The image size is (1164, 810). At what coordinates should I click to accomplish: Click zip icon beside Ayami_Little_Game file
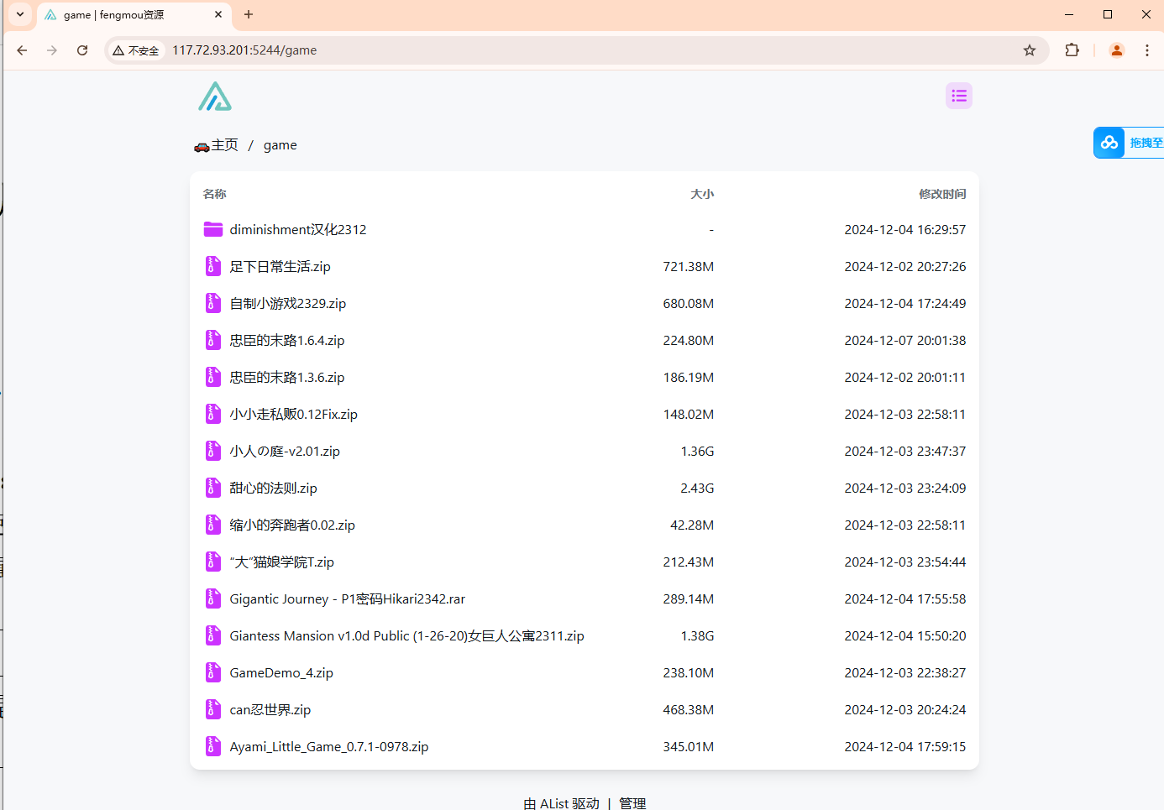213,746
